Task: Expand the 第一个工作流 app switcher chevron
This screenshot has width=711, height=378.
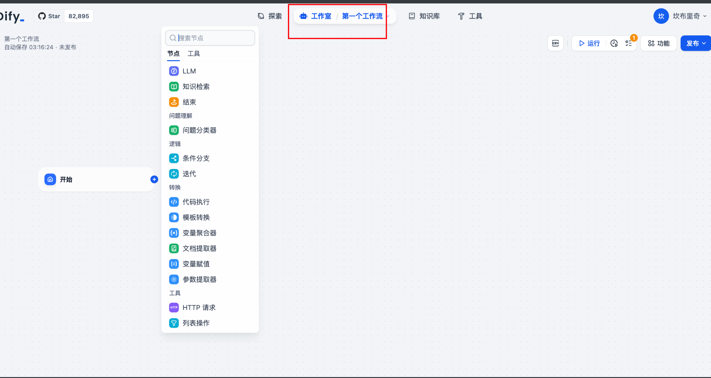Action: click(388, 16)
